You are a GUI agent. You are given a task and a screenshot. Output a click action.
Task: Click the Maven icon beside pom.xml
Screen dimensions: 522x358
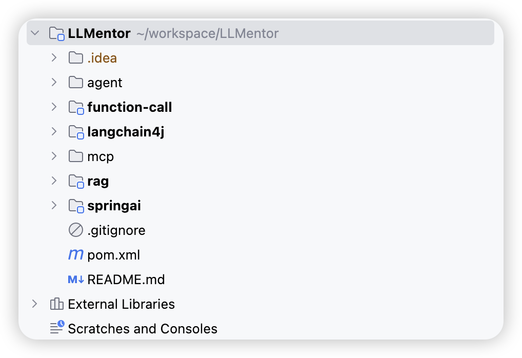[x=76, y=255]
